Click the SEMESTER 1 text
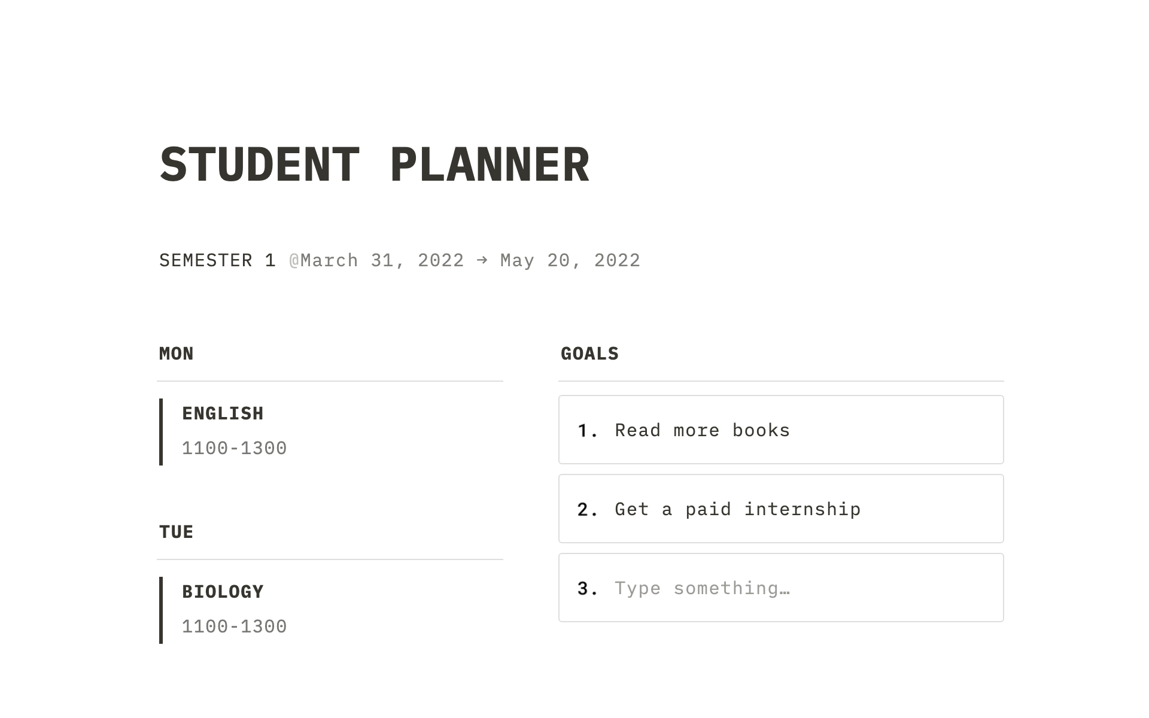Image resolution: width=1149 pixels, height=718 pixels. pyautogui.click(x=217, y=260)
